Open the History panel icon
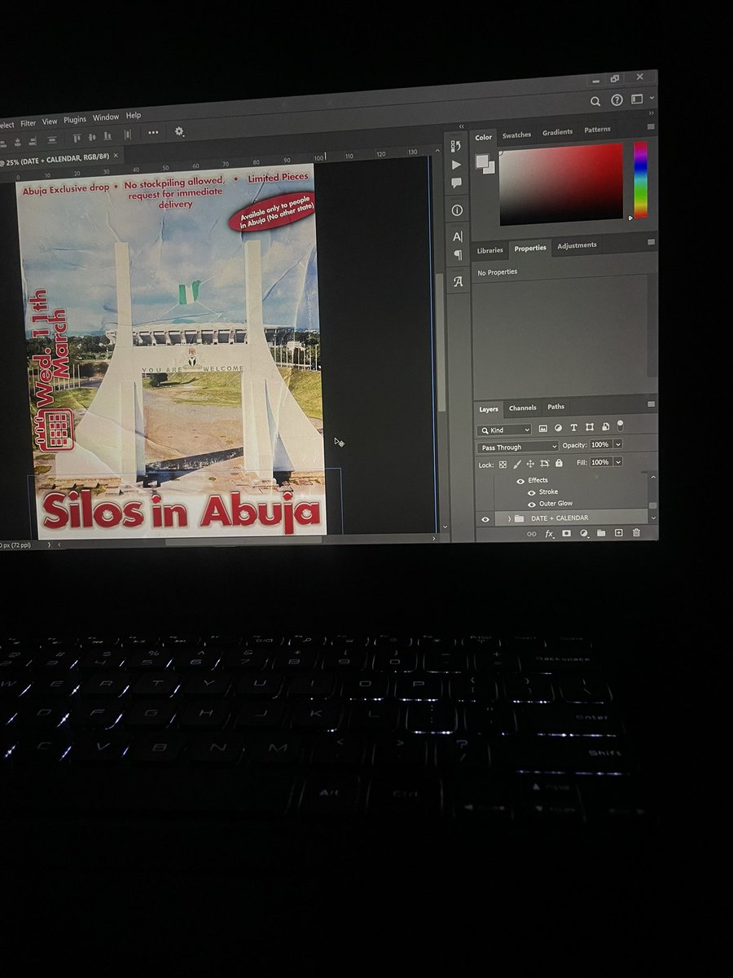The height and width of the screenshot is (978, 733). 456,147
